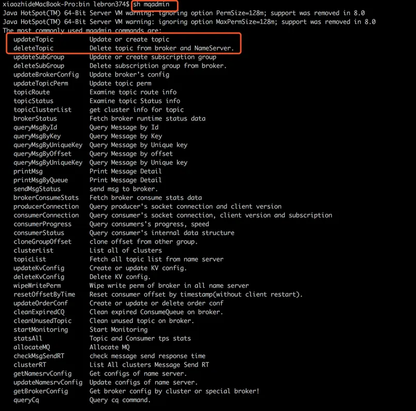416x411 pixels.
Task: Click the brokerStatus command name
Action: coord(35,119)
